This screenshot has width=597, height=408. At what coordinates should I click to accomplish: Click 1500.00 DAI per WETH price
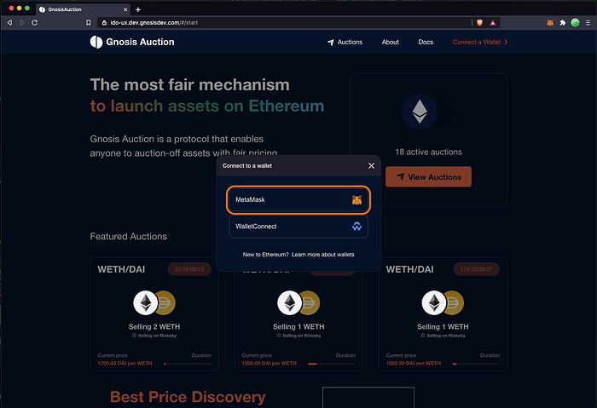[270, 364]
